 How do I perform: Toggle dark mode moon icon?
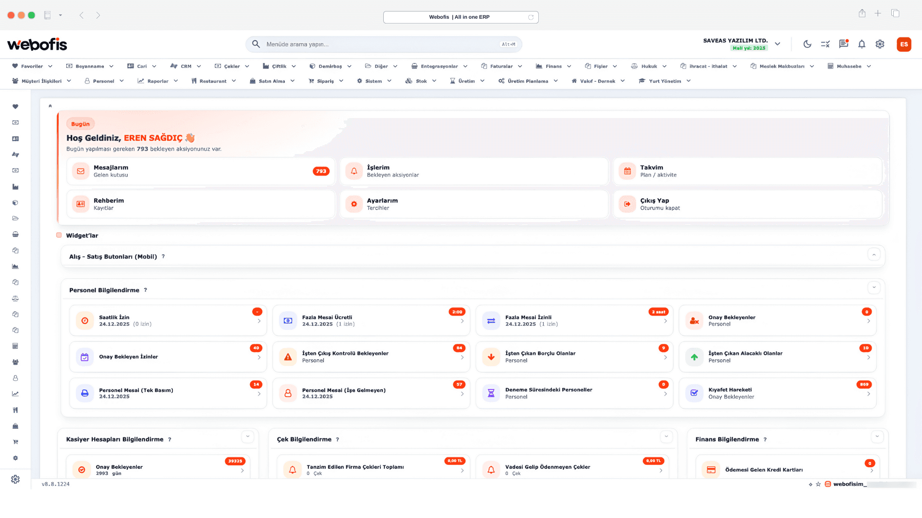tap(807, 44)
